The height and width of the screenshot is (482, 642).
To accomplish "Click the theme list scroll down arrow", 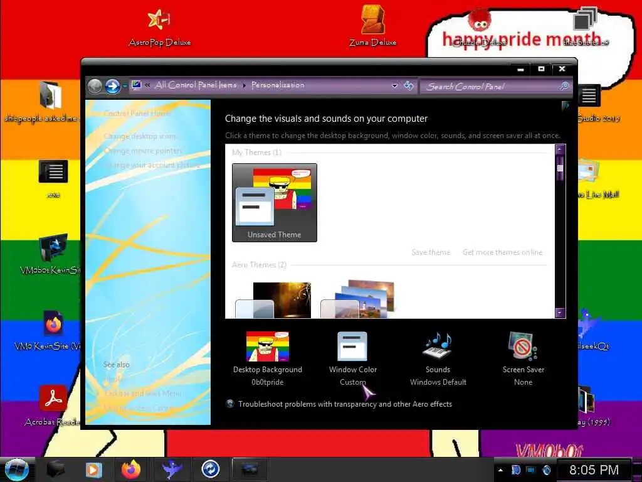I will [x=560, y=313].
